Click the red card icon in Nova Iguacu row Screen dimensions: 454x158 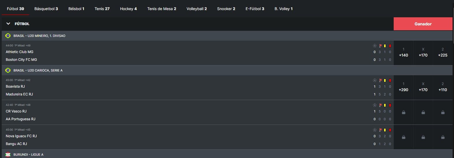point(390,130)
